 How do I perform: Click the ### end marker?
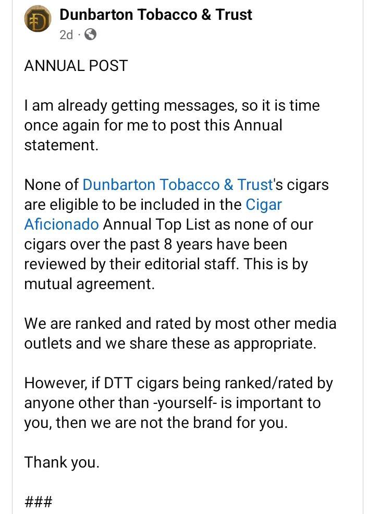[x=38, y=501]
